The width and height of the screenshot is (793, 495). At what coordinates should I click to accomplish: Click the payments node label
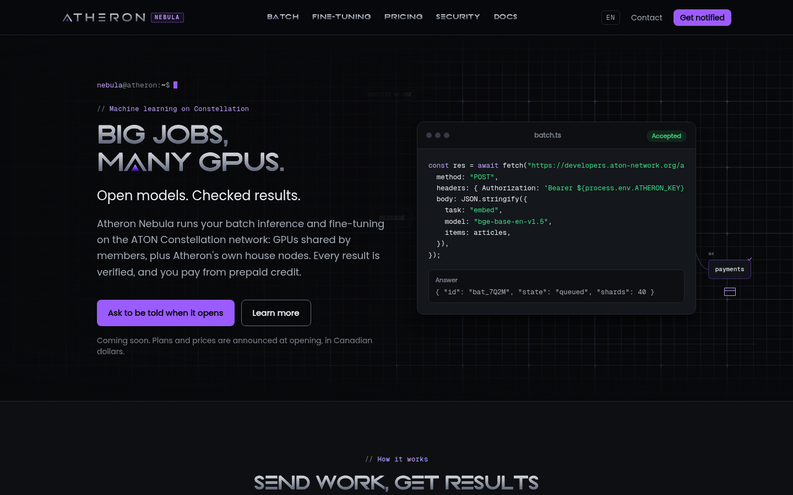[730, 269]
